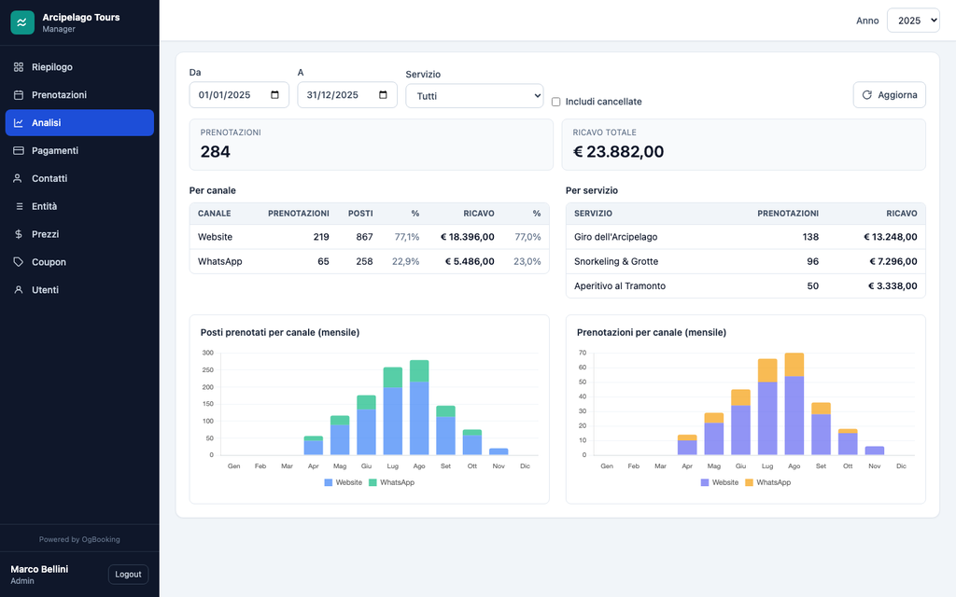
Task: Click the Website row in the Per canale table
Action: [369, 237]
